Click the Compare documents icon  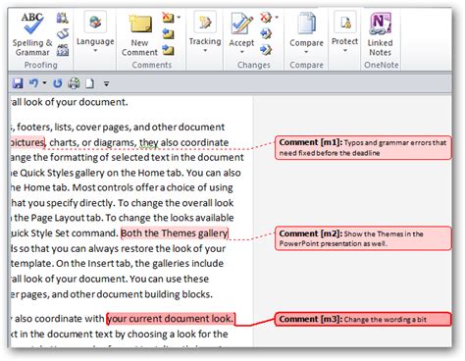[306, 24]
